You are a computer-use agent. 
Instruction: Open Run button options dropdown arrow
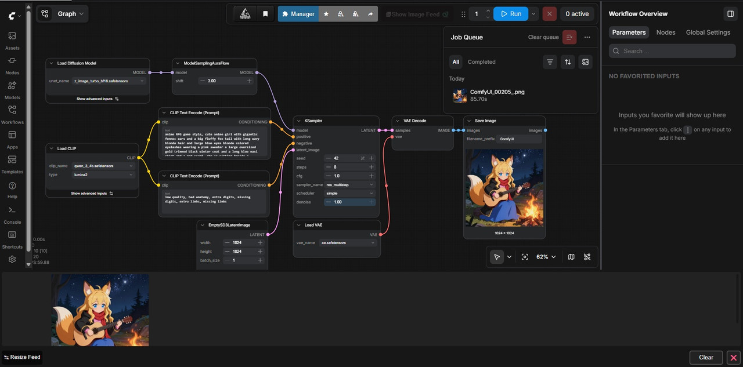533,14
